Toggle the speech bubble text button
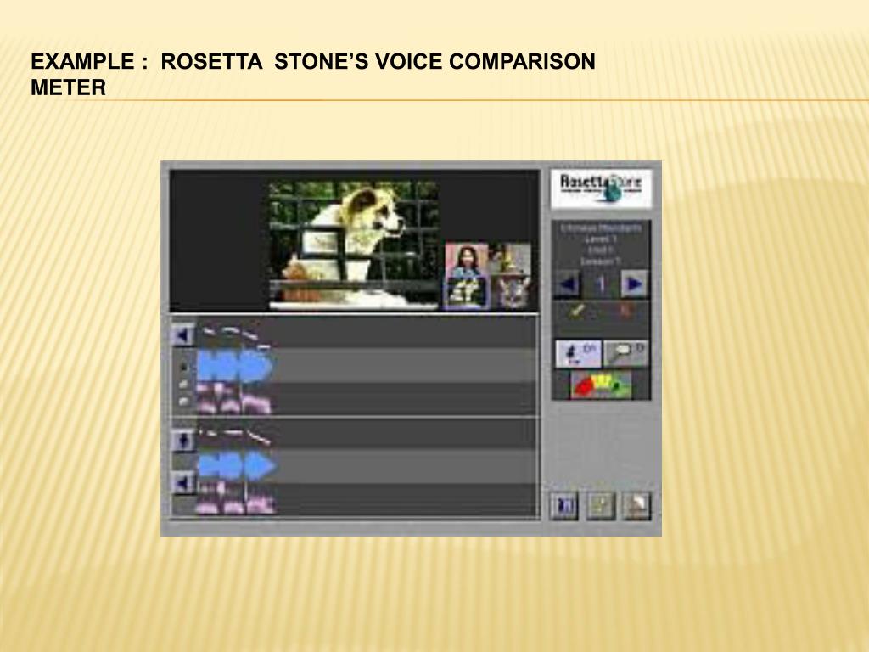The height and width of the screenshot is (652, 869). [x=625, y=354]
